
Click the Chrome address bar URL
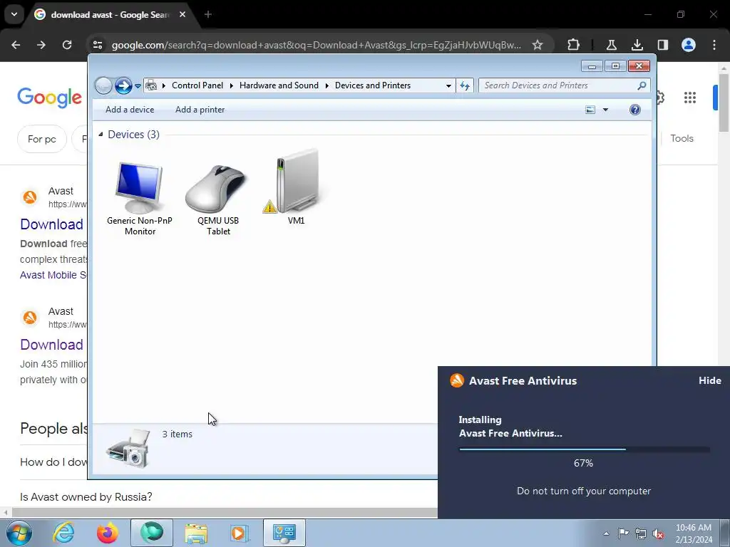point(316,45)
